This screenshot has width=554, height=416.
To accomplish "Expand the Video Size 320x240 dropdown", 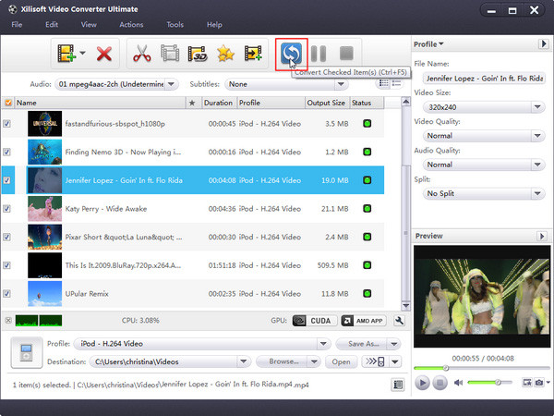I will [x=478, y=106].
